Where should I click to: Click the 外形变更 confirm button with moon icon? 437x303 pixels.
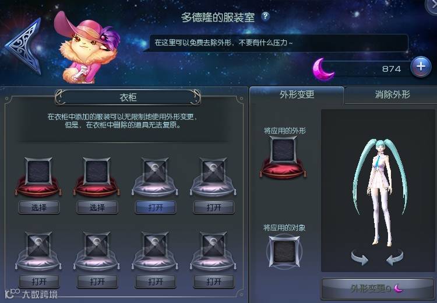(x=378, y=288)
